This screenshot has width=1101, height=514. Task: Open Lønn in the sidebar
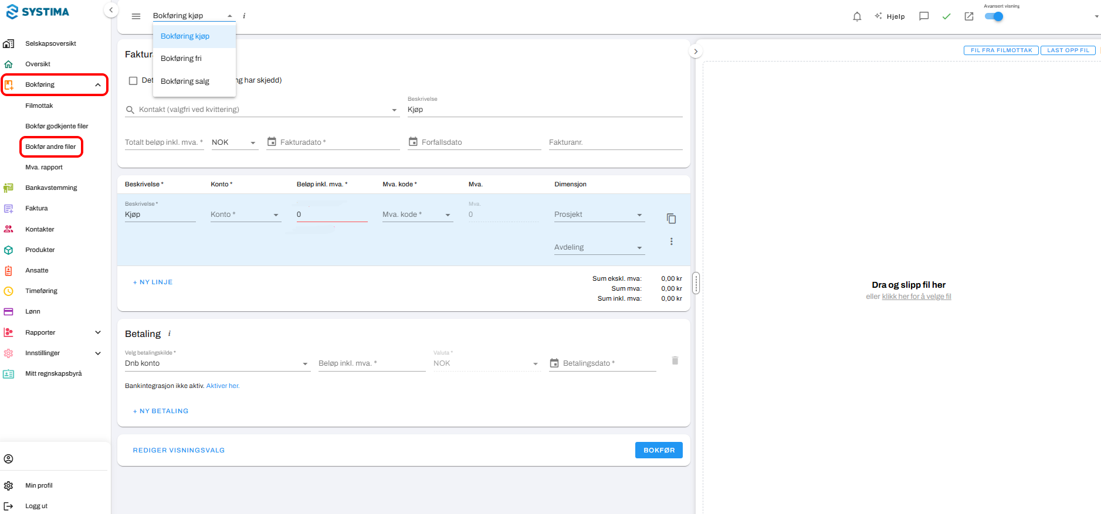[32, 311]
